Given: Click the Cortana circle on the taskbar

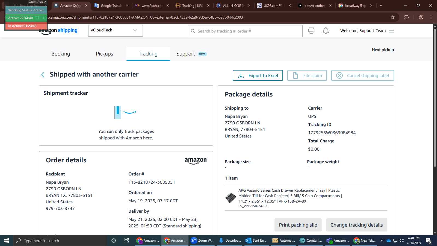Looking at the screenshot, I should point(114,241).
